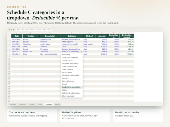Select the Client trip description cell
The height and width of the screenshot is (127, 170).
50,47
